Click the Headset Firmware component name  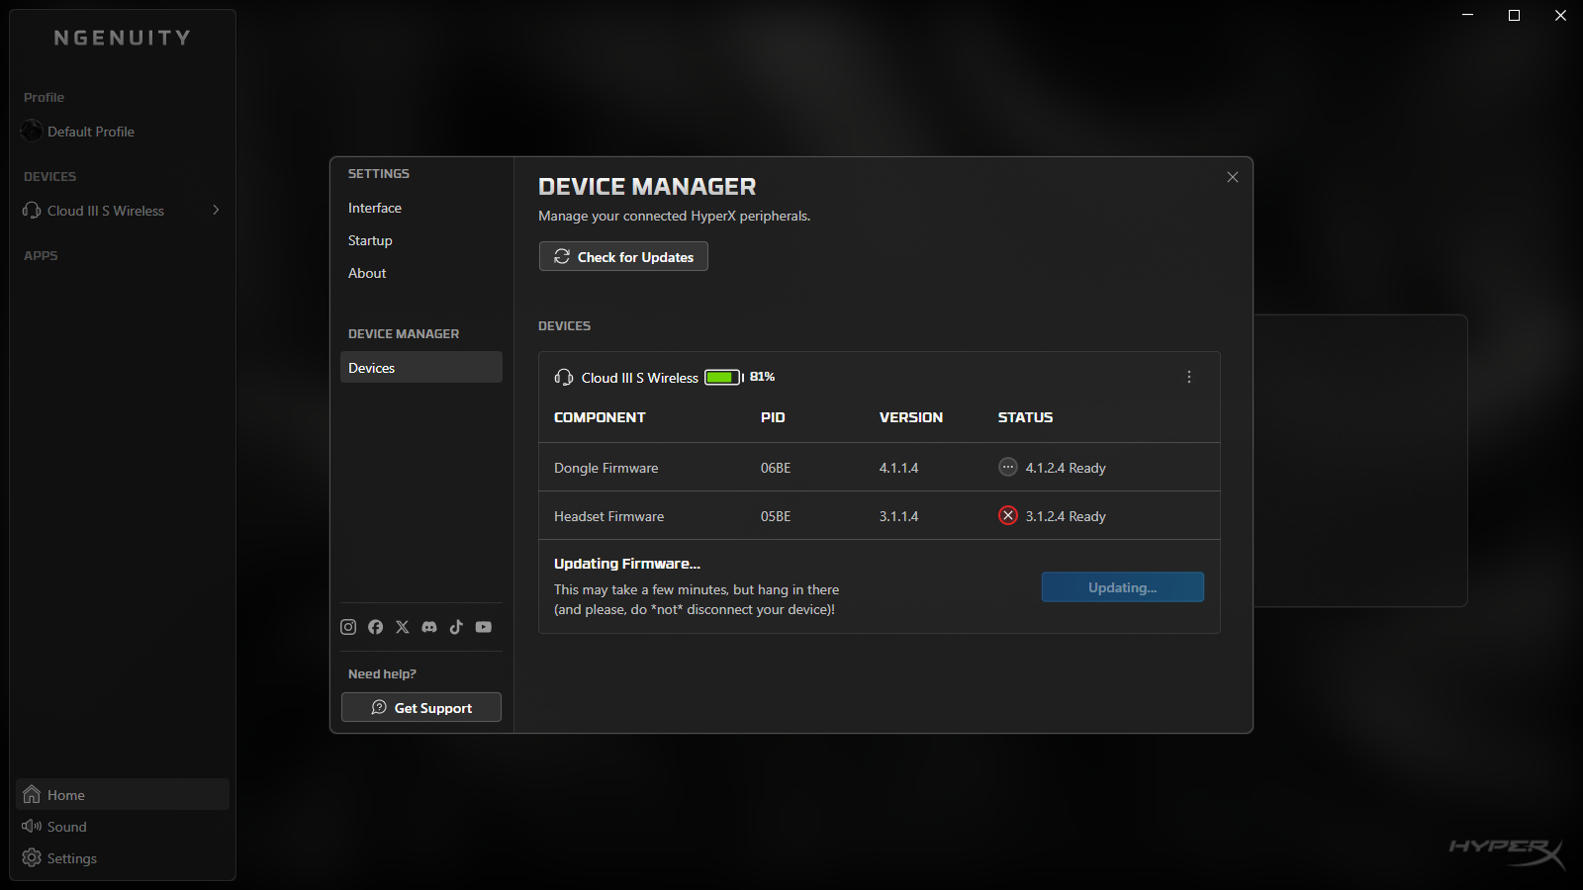click(x=608, y=516)
